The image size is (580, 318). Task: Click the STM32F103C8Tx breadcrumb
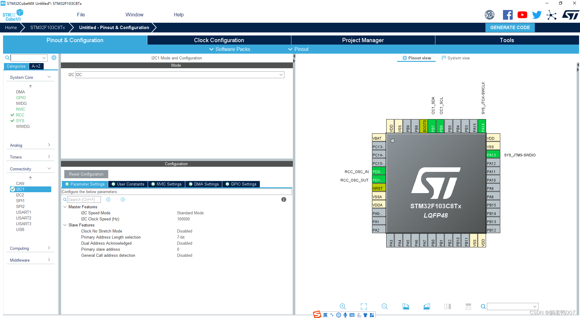48,27
